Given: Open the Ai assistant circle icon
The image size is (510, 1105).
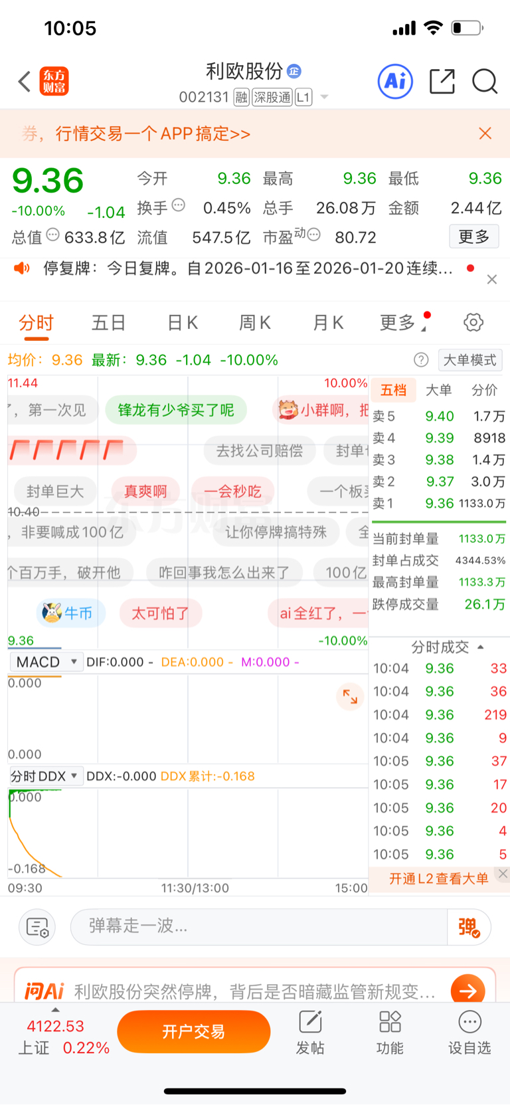Looking at the screenshot, I should pyautogui.click(x=395, y=81).
